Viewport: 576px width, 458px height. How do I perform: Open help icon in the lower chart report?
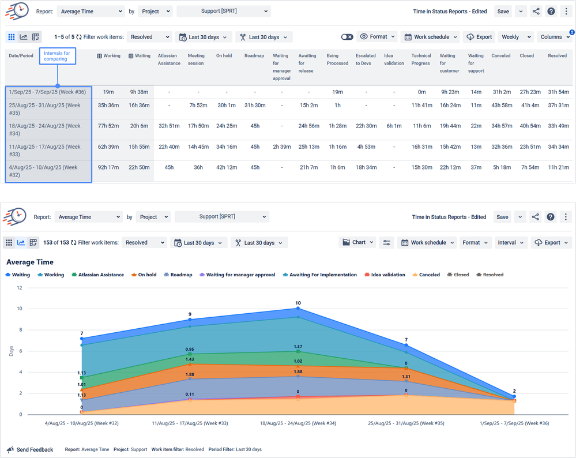pos(551,217)
